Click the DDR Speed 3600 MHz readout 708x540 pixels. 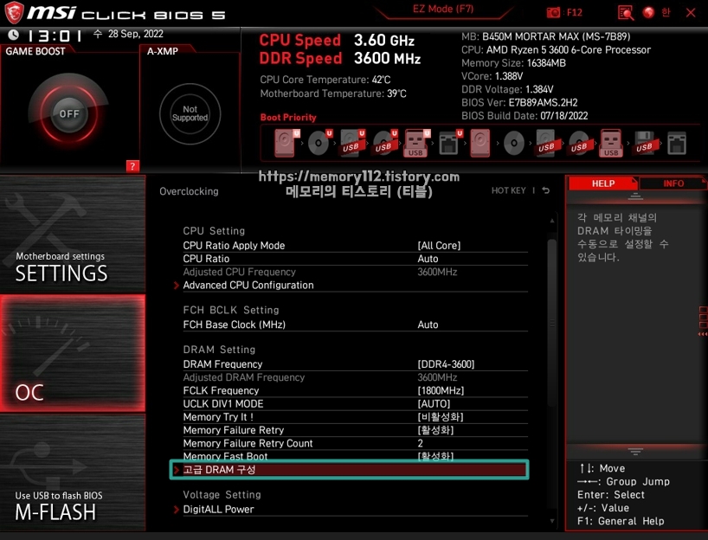tap(340, 58)
